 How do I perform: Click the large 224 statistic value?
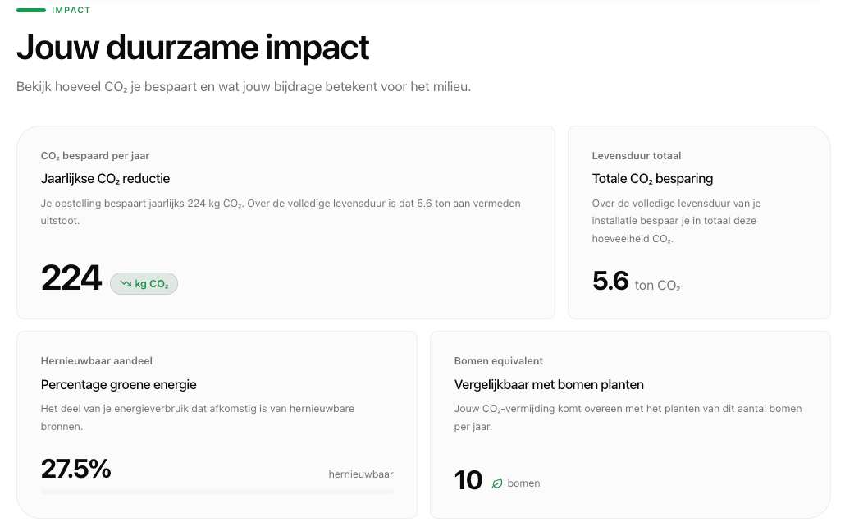click(70, 280)
